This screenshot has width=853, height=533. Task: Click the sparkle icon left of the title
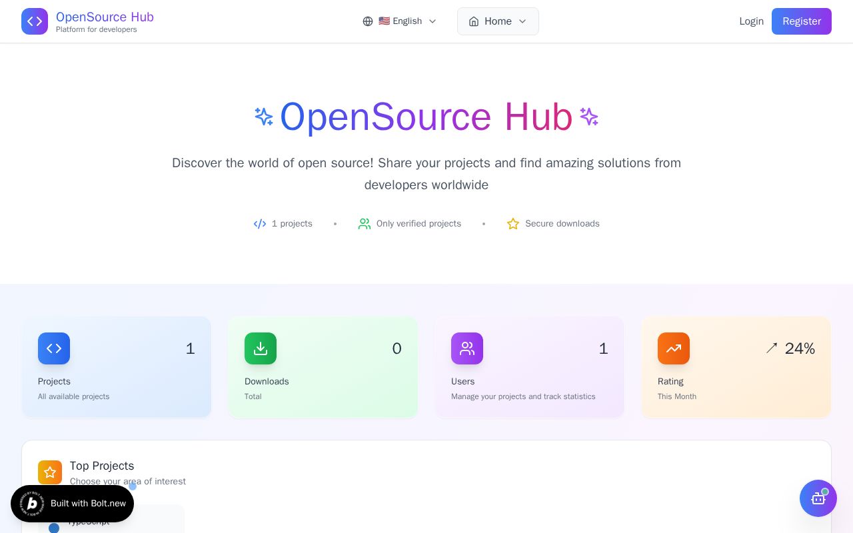click(264, 117)
